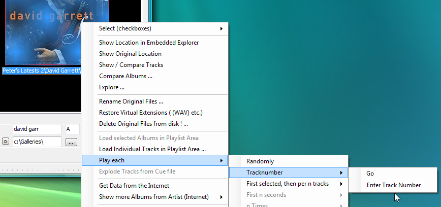Image resolution: width=441 pixels, height=207 pixels.
Task: Choose Show Location in Embedded Explorer
Action: (154, 43)
